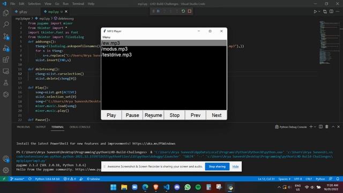Open the master branch indicator
343x193 pixels.
click(17, 179)
